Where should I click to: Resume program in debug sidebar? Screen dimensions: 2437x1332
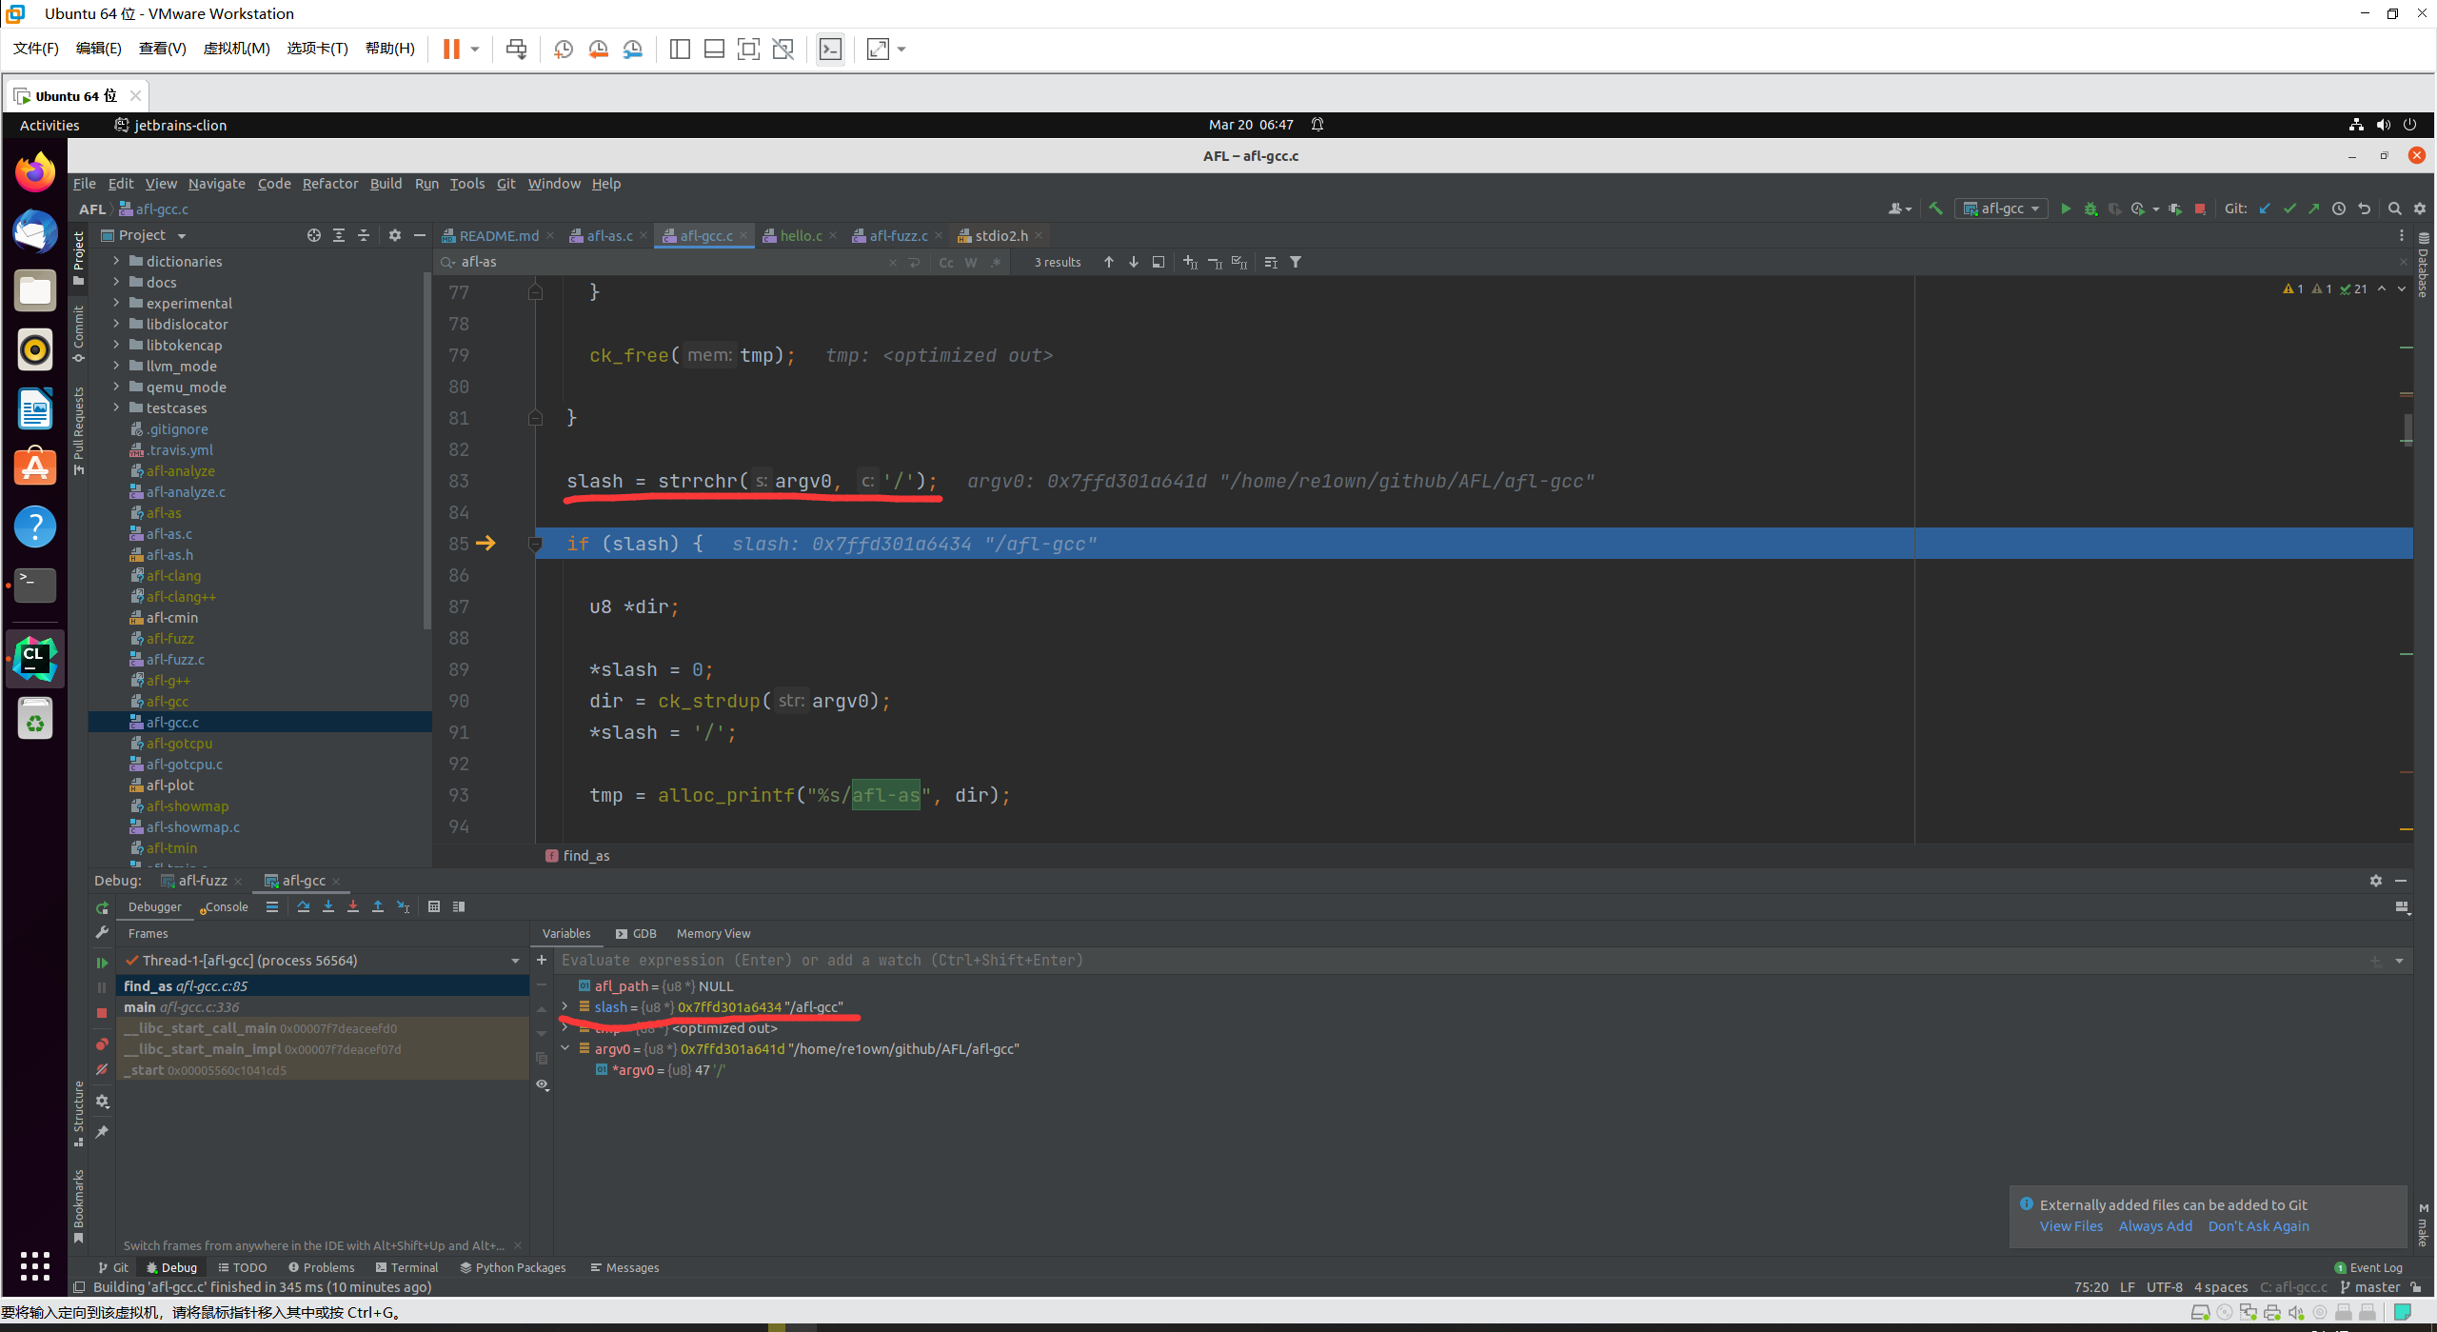point(102,963)
